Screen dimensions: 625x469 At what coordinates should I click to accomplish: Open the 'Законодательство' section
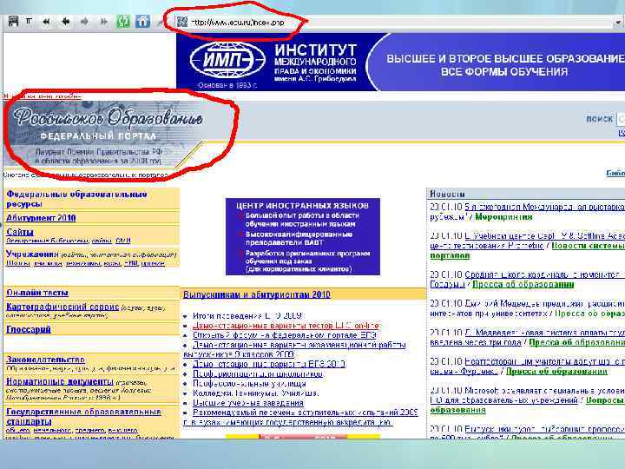[46, 360]
